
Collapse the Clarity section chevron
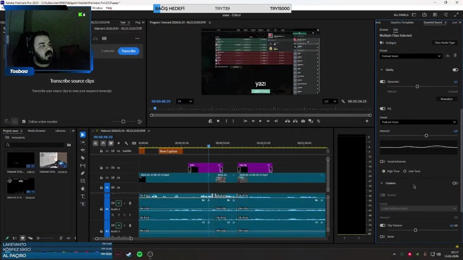point(381,70)
